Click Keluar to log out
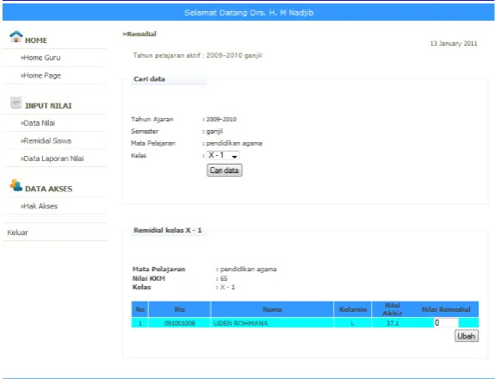This screenshot has width=495, height=379. pyautogui.click(x=17, y=233)
